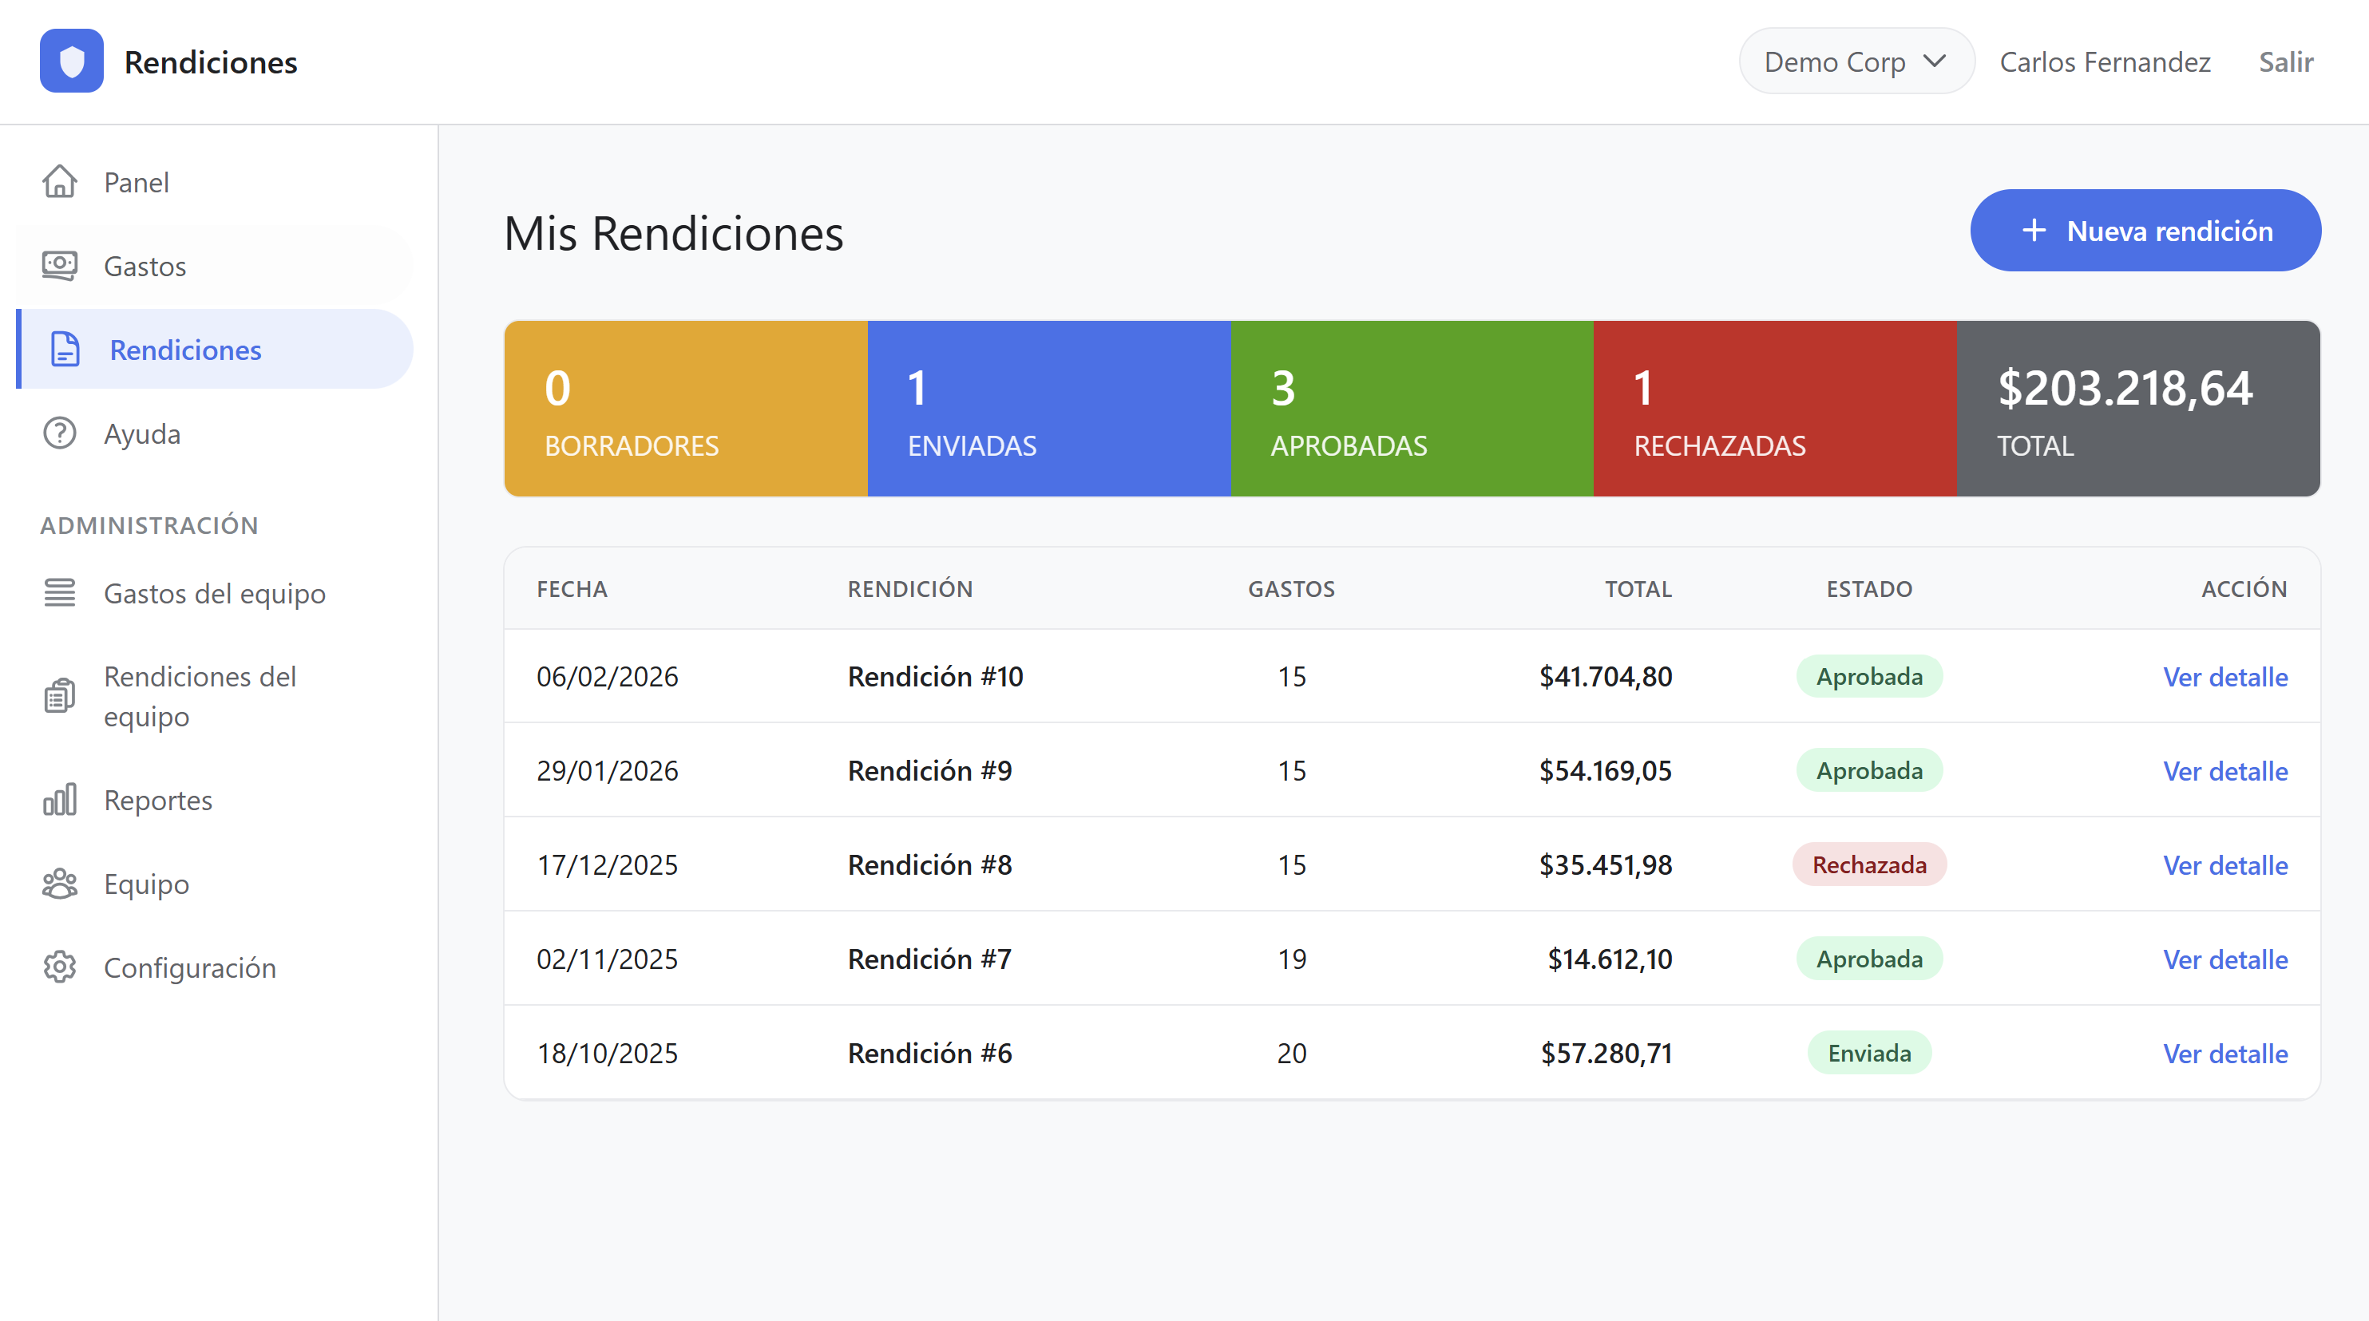2369x1321 pixels.
Task: Click the red Rechazadas summary card
Action: pos(1775,408)
